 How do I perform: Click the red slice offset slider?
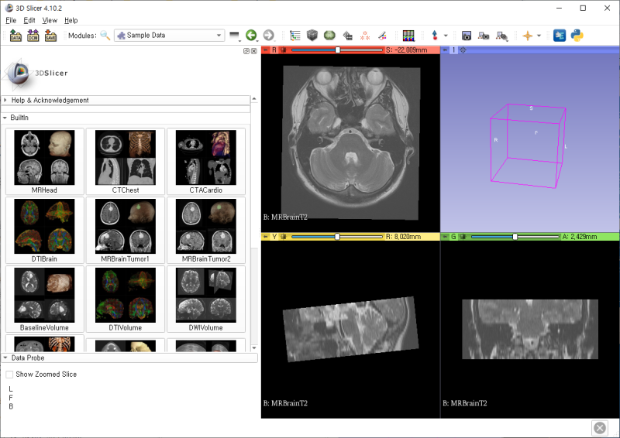337,50
